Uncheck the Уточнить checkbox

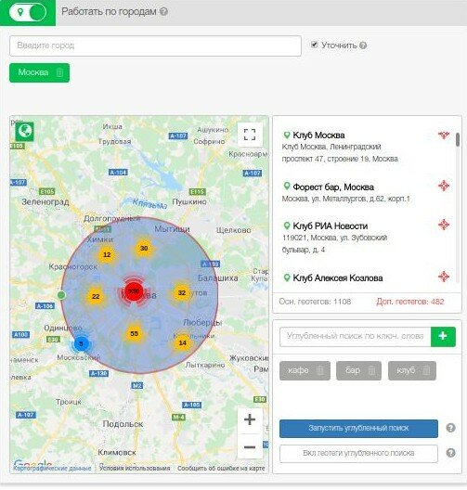(x=315, y=45)
